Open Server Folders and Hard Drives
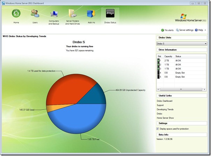Screen dimensions: 211x156 (73, 15)
